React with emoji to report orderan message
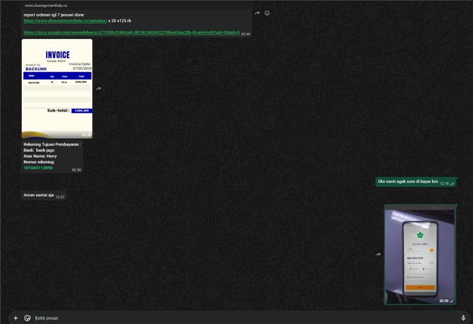Screen dimensions: 473x324 (267, 13)
